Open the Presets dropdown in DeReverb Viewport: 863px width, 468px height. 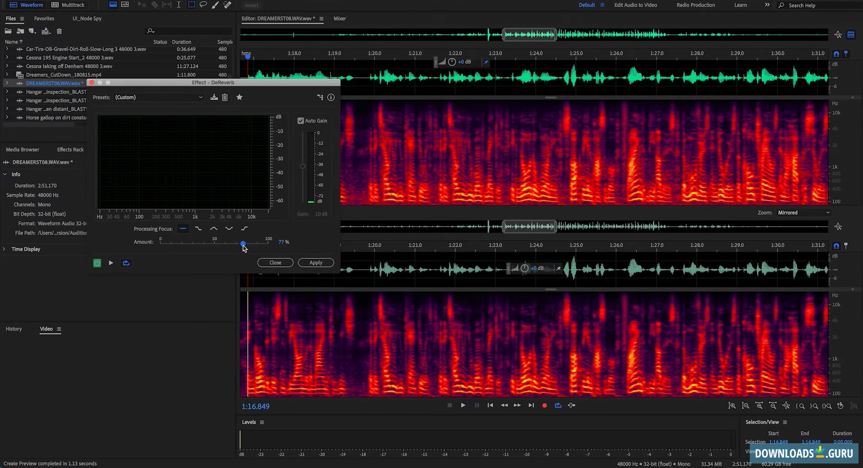(x=159, y=97)
